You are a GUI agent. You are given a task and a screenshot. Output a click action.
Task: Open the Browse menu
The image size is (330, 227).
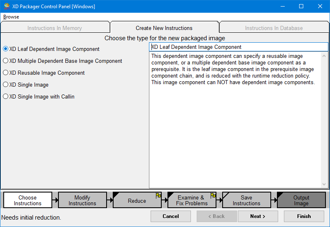[11, 17]
